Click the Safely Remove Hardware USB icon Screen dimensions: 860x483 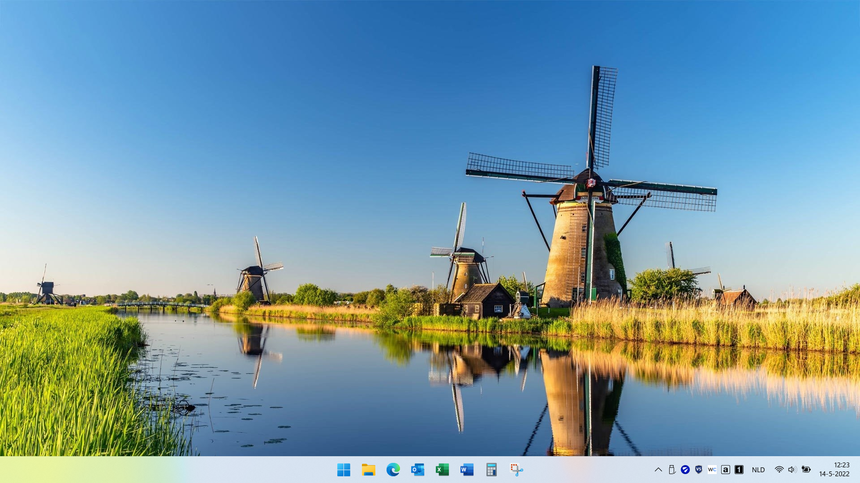(671, 470)
